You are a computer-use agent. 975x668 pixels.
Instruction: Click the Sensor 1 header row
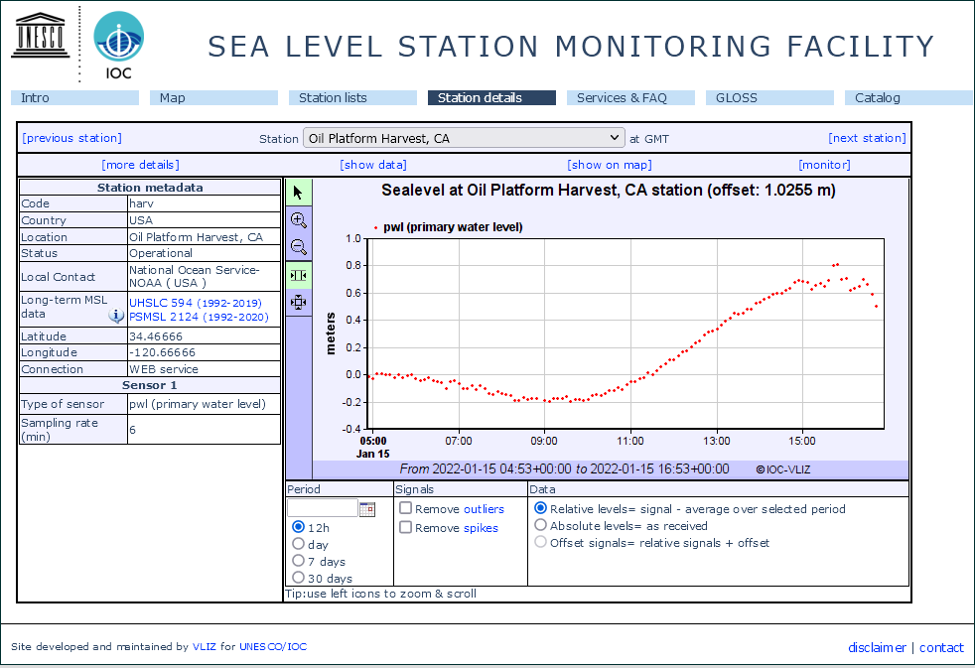(x=150, y=385)
